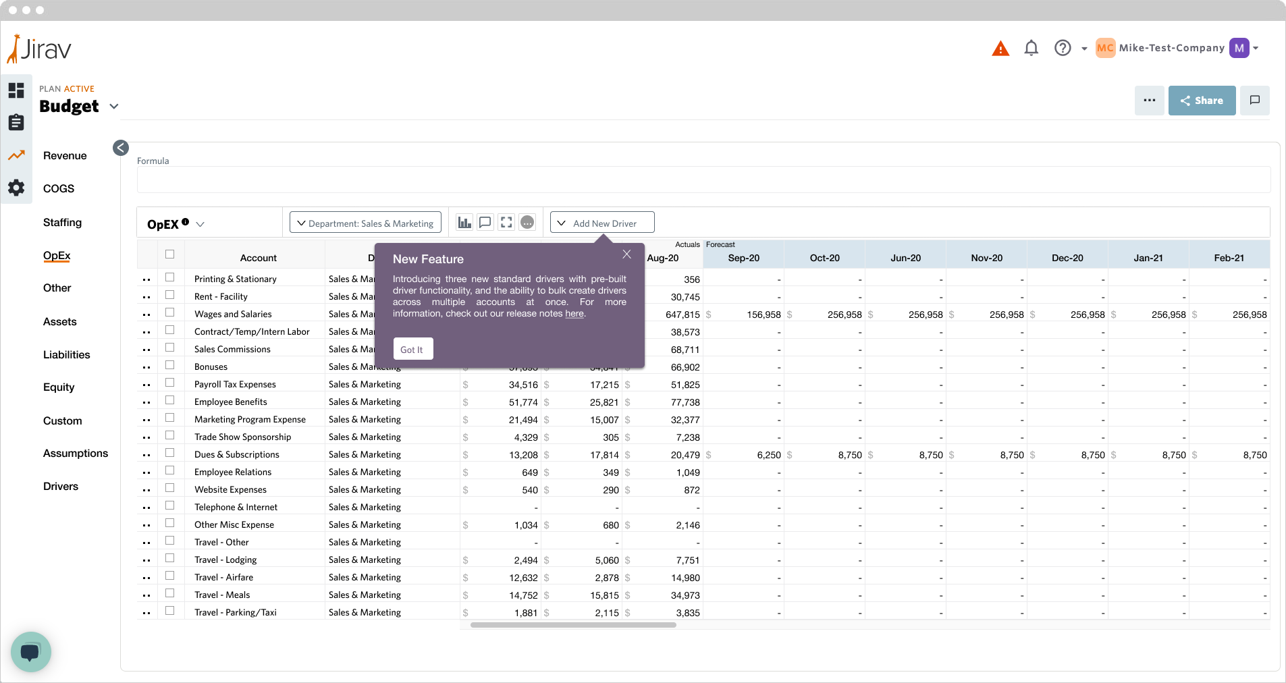Image resolution: width=1286 pixels, height=683 pixels.
Task: Check the Wages and Salaries row checkbox
Action: click(170, 312)
